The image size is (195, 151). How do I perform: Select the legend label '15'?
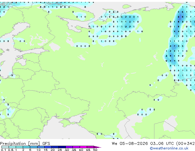(x=46, y=150)
